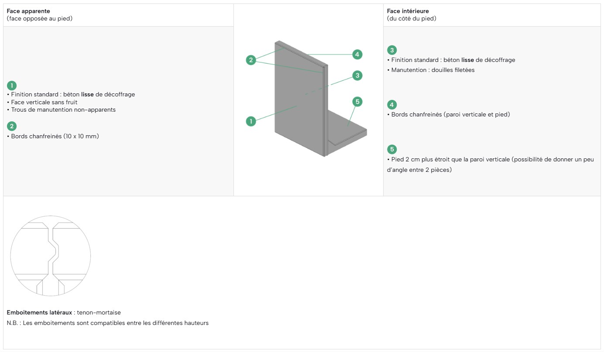This screenshot has height=352, width=604.
Task: Click green badge 5 beside the wall diagram
Action: point(357,102)
